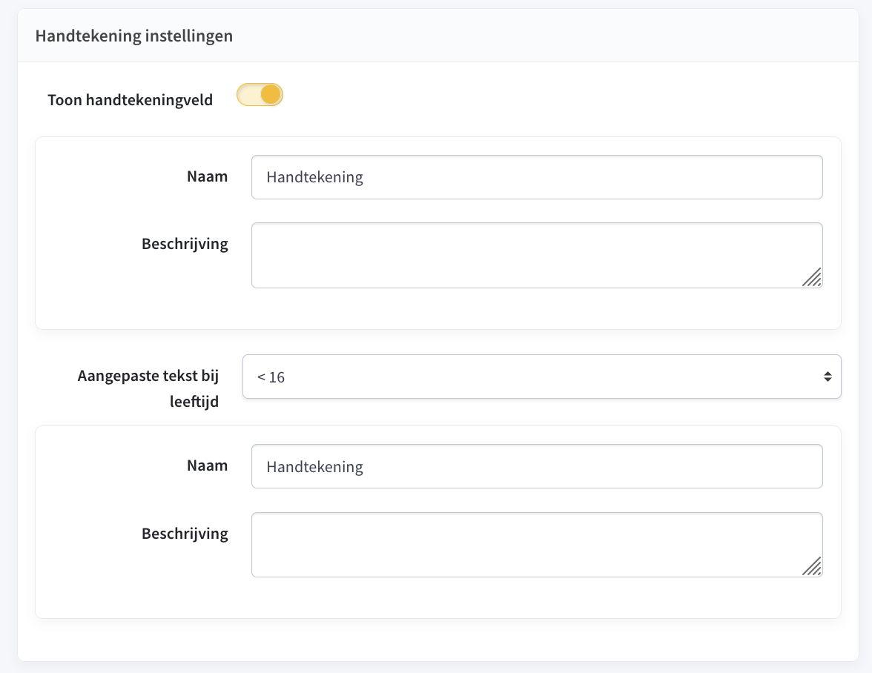The height and width of the screenshot is (673, 872).
Task: Click the 'Toon handtekeningveld' label text
Action: click(x=130, y=100)
